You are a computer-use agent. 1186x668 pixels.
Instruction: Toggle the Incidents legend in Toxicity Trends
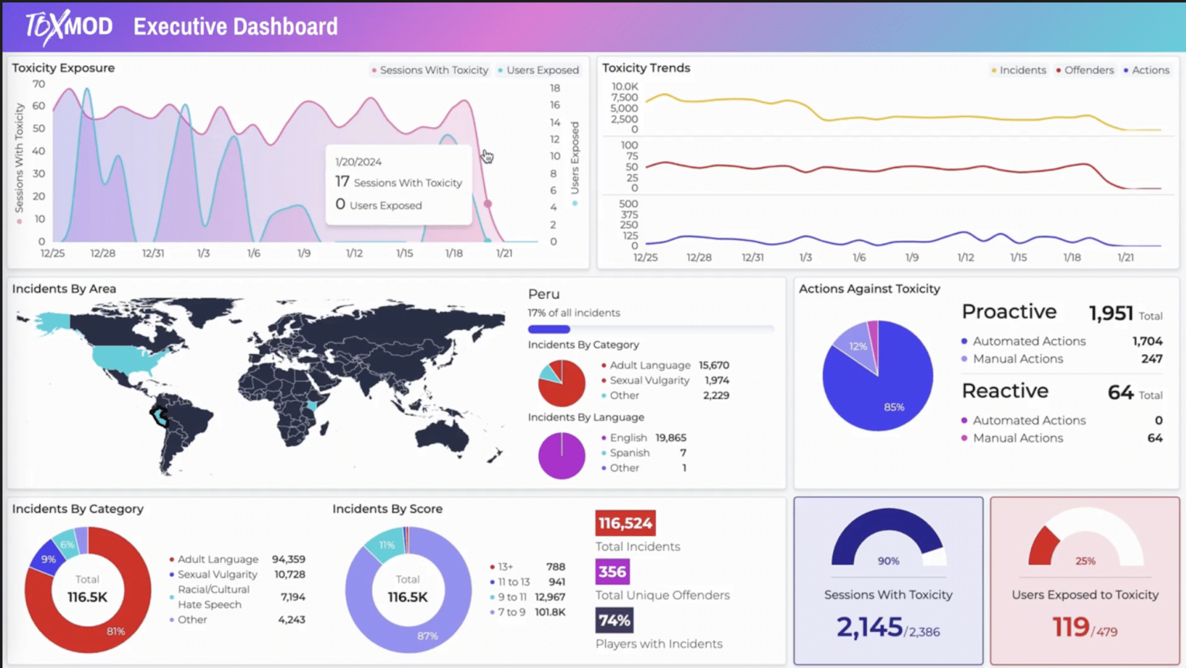1018,70
